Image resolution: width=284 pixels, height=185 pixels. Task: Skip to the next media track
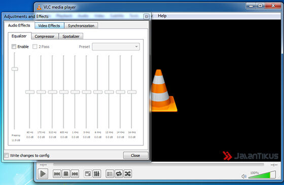click(75, 174)
